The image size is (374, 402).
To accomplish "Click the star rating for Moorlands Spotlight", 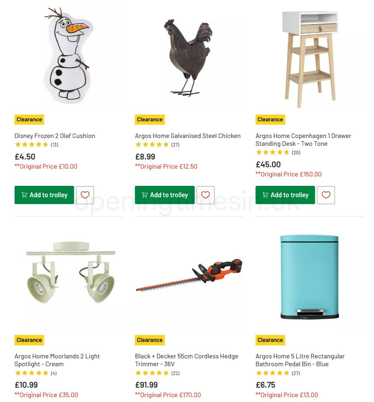I will tap(32, 373).
